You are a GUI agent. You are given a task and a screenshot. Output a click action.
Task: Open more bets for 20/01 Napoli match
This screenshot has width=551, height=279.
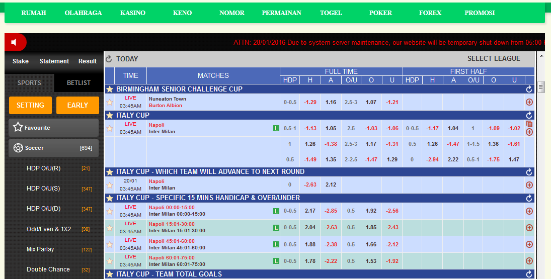point(529,185)
